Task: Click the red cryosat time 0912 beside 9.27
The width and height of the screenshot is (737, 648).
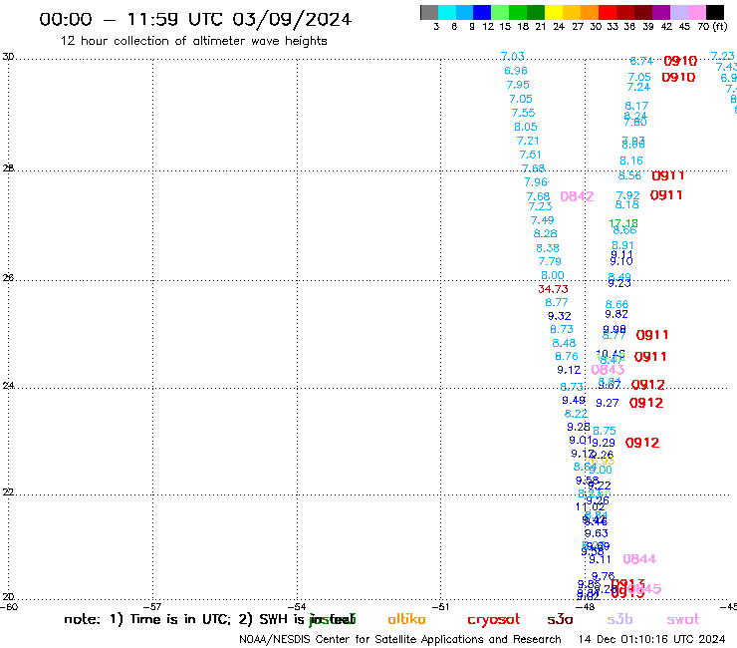Action: click(646, 403)
